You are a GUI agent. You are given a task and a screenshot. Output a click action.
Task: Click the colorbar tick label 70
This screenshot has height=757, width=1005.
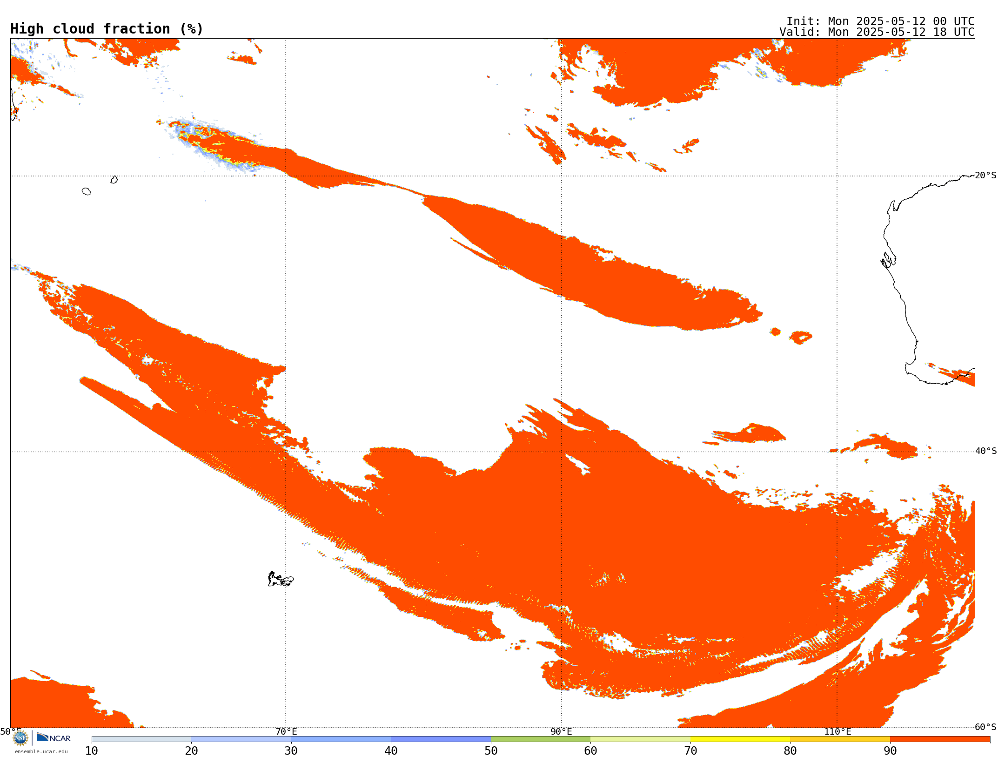[x=690, y=751]
